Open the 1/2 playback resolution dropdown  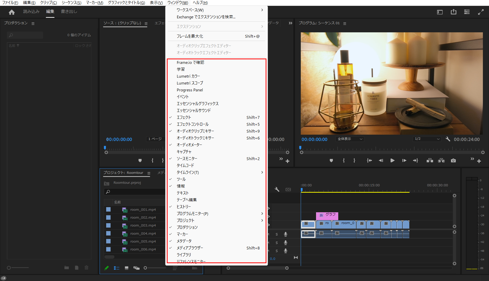427,139
